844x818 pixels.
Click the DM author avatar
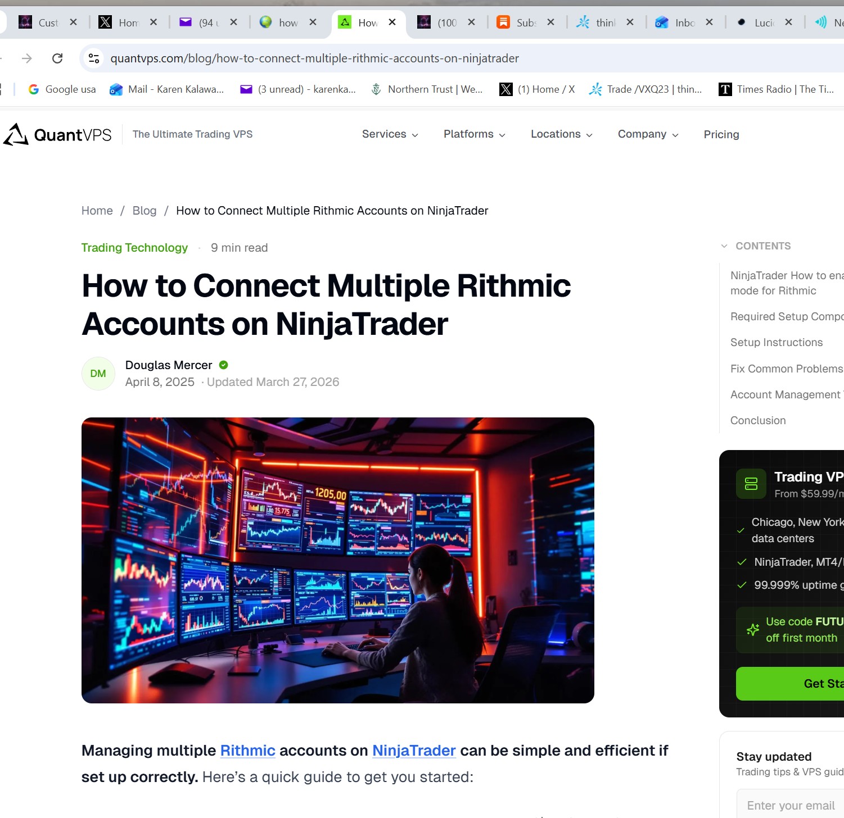(98, 374)
